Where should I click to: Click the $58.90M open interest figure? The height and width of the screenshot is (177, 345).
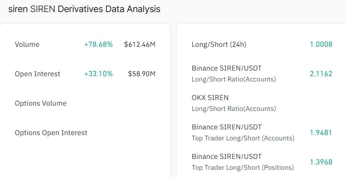[x=142, y=74]
